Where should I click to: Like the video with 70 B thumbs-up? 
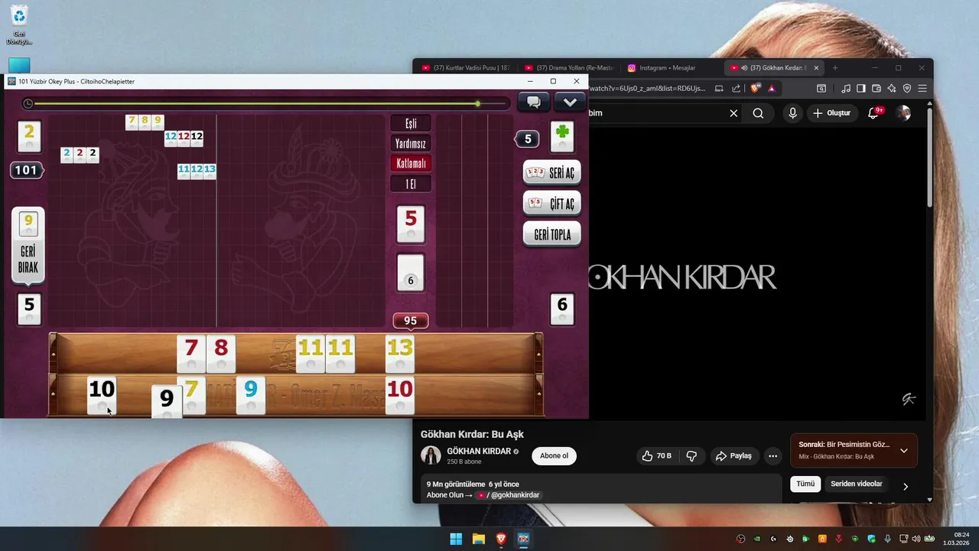coord(657,456)
